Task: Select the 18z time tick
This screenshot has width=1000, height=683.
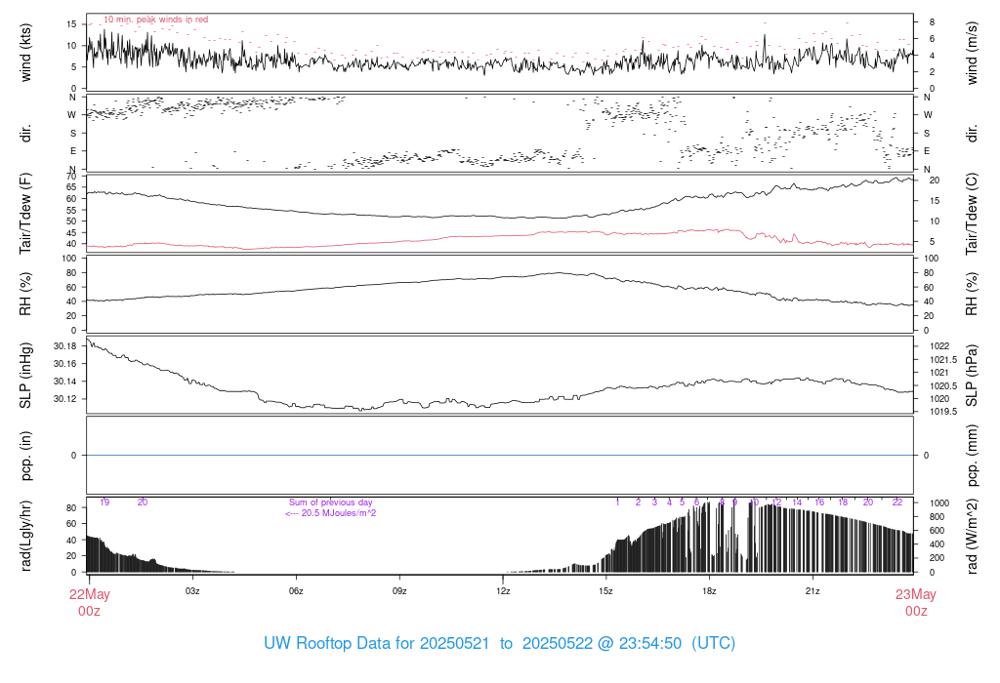Action: (x=709, y=590)
